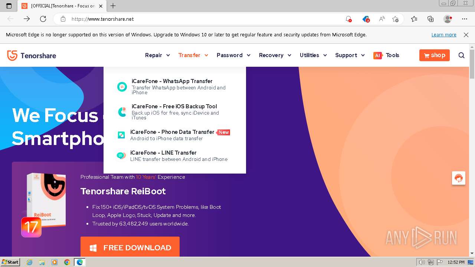475x267 pixels.
Task: Click the WhatsApp Transfer product icon
Action: coord(122,87)
